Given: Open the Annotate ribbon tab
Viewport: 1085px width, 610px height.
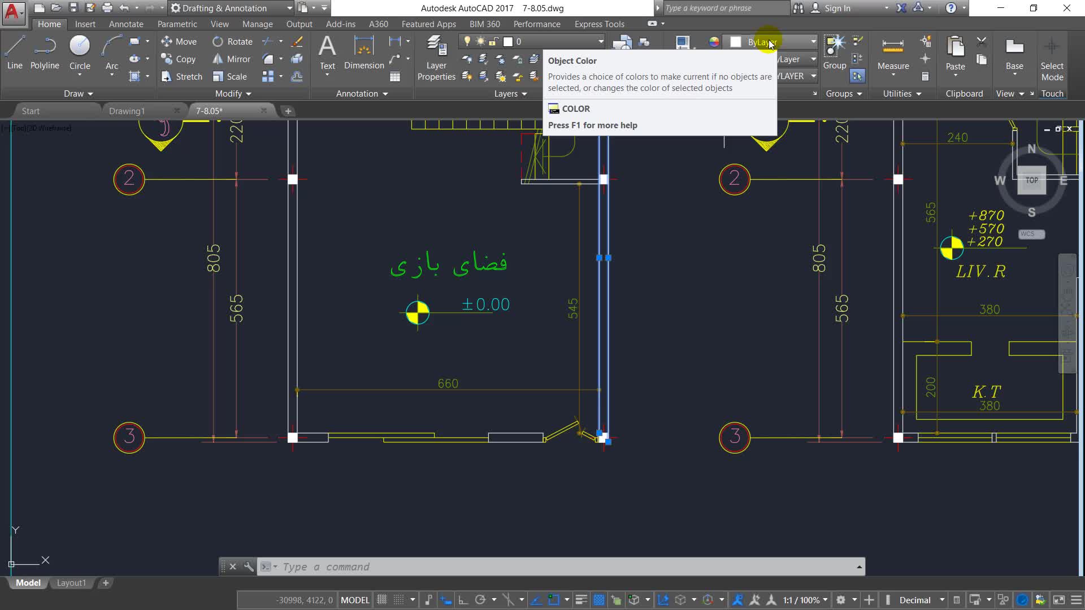Looking at the screenshot, I should [125, 24].
